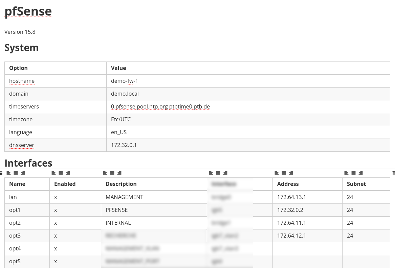The height and width of the screenshot is (268, 395).
Task: Click the INTERNAL description cell
Action: coord(154,223)
